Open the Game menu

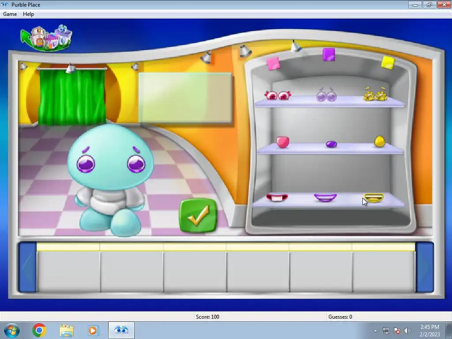pos(10,14)
